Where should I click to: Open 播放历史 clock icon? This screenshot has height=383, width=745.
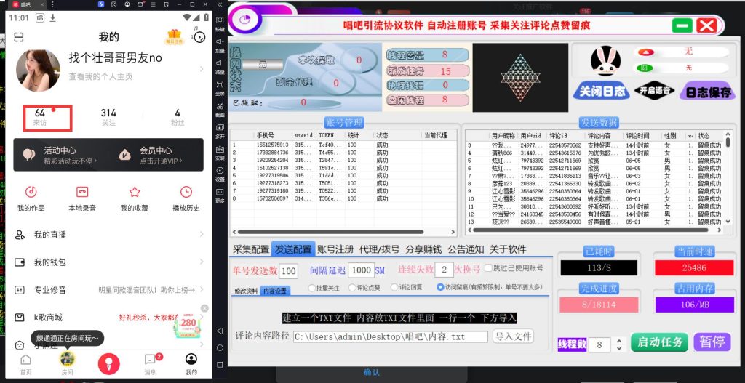[x=186, y=192]
